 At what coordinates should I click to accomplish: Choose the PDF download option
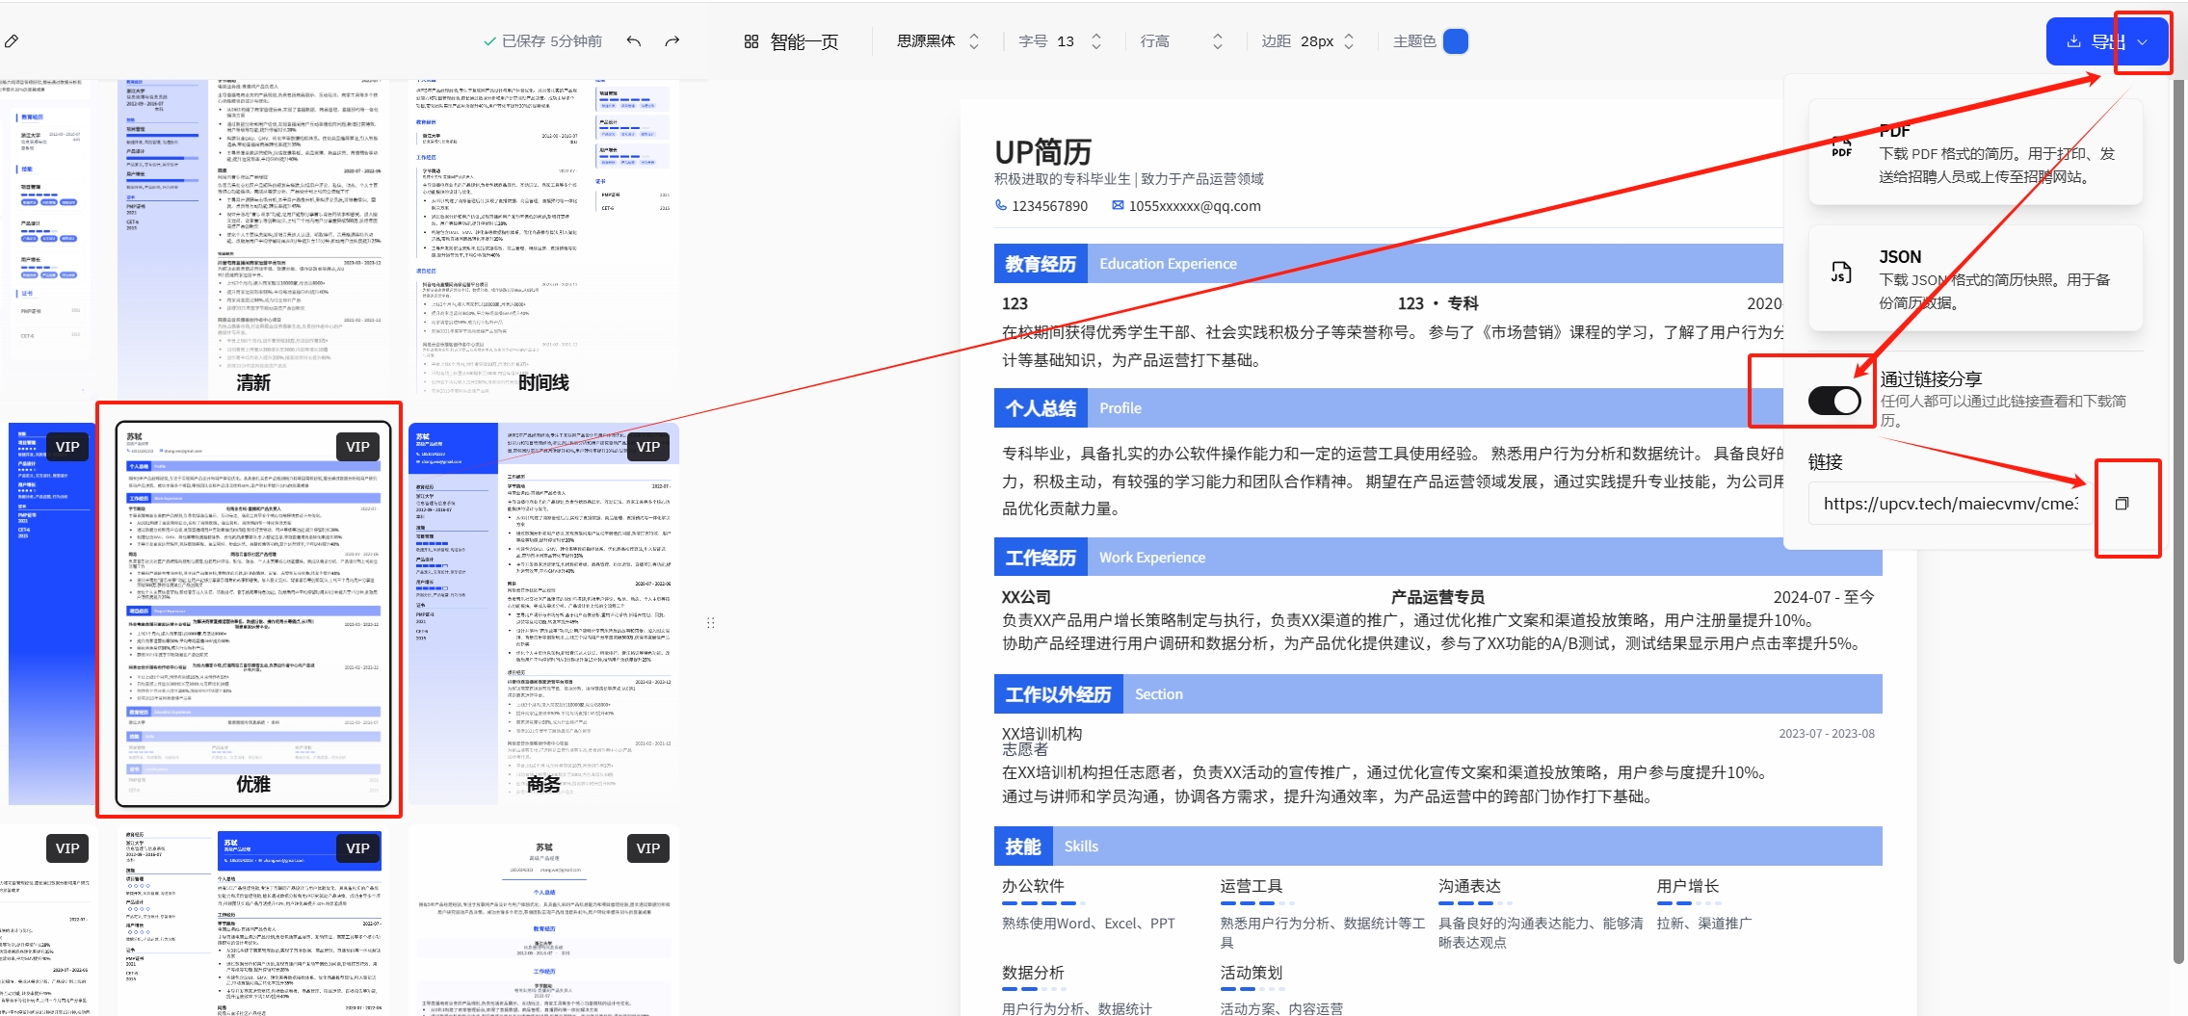[1975, 154]
